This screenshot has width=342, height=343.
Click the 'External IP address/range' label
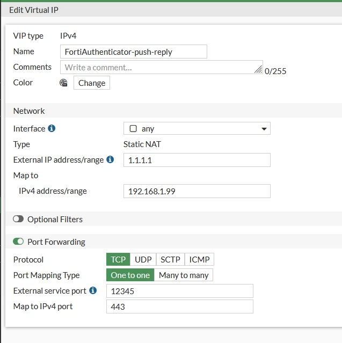[59, 160]
